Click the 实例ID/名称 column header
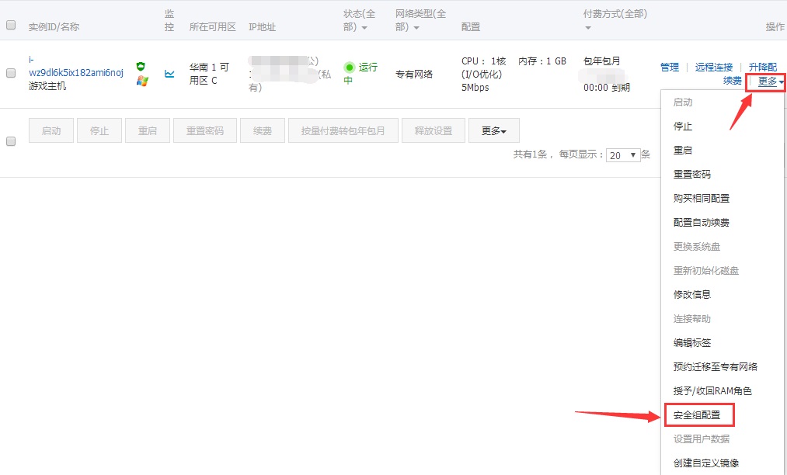 click(x=54, y=27)
